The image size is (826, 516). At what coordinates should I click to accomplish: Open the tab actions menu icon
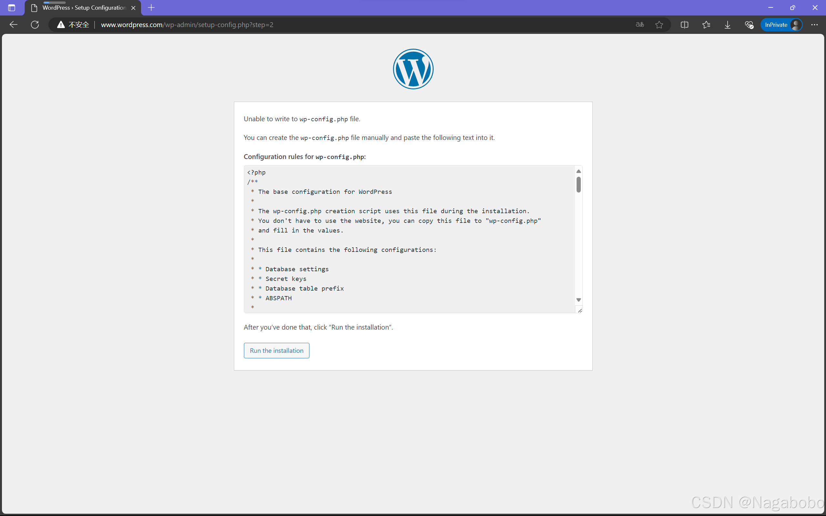[x=12, y=7]
